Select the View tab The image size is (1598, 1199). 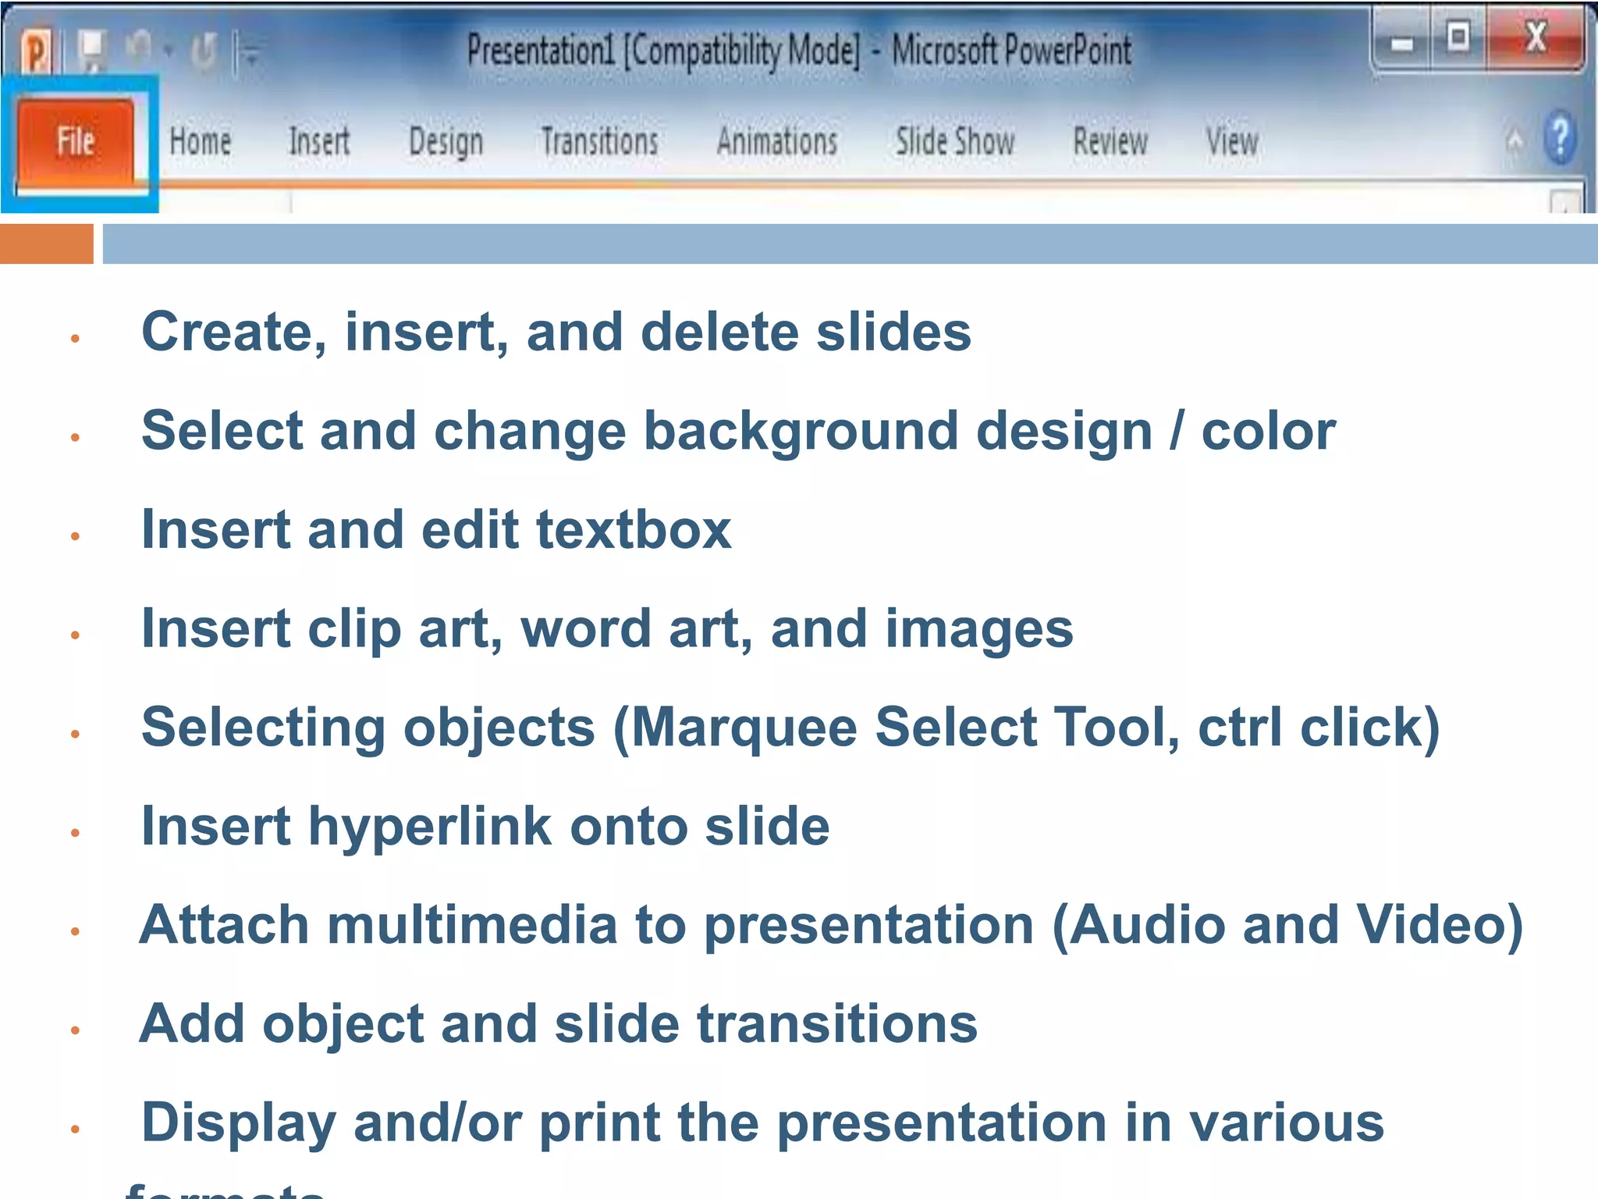[1233, 142]
